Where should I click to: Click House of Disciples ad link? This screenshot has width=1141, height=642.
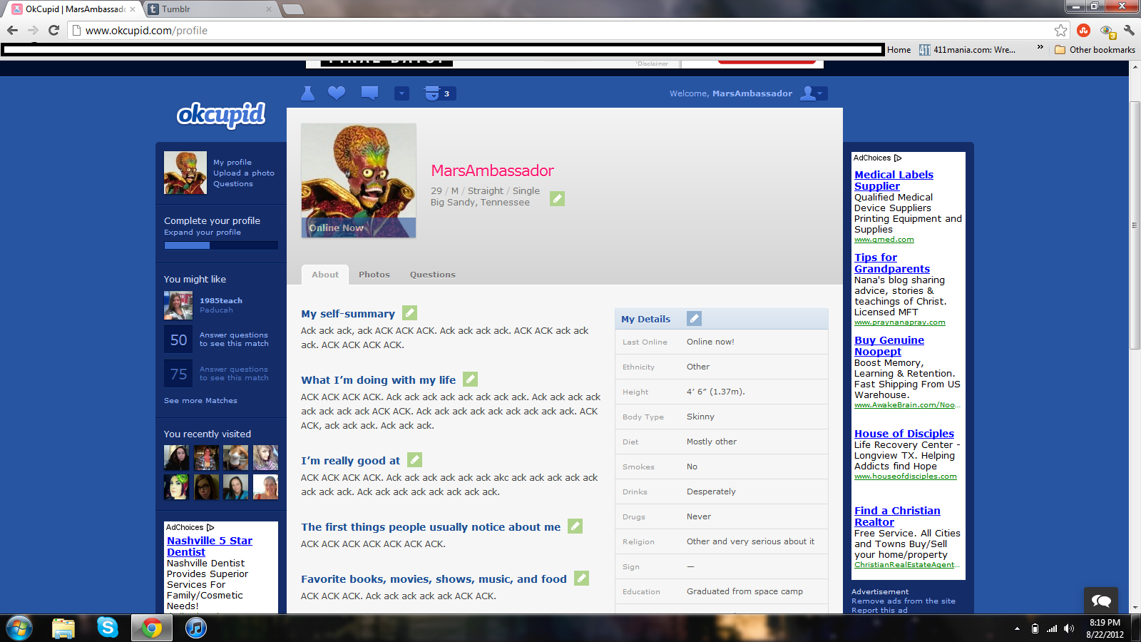tap(904, 434)
